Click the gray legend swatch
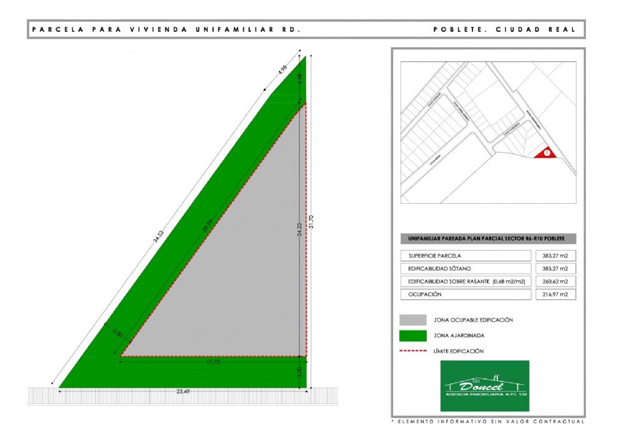Viewport: 624px width, 440px height. [x=413, y=320]
